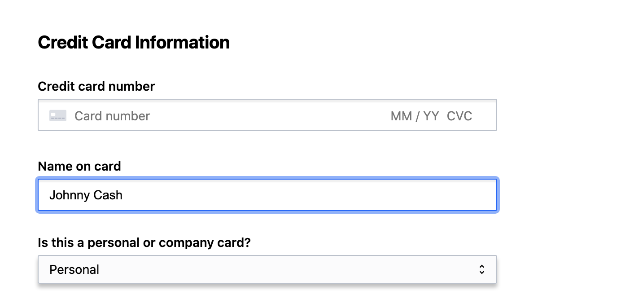Open the Personal card type dropdown
Image resolution: width=621 pixels, height=308 pixels.
tap(267, 269)
